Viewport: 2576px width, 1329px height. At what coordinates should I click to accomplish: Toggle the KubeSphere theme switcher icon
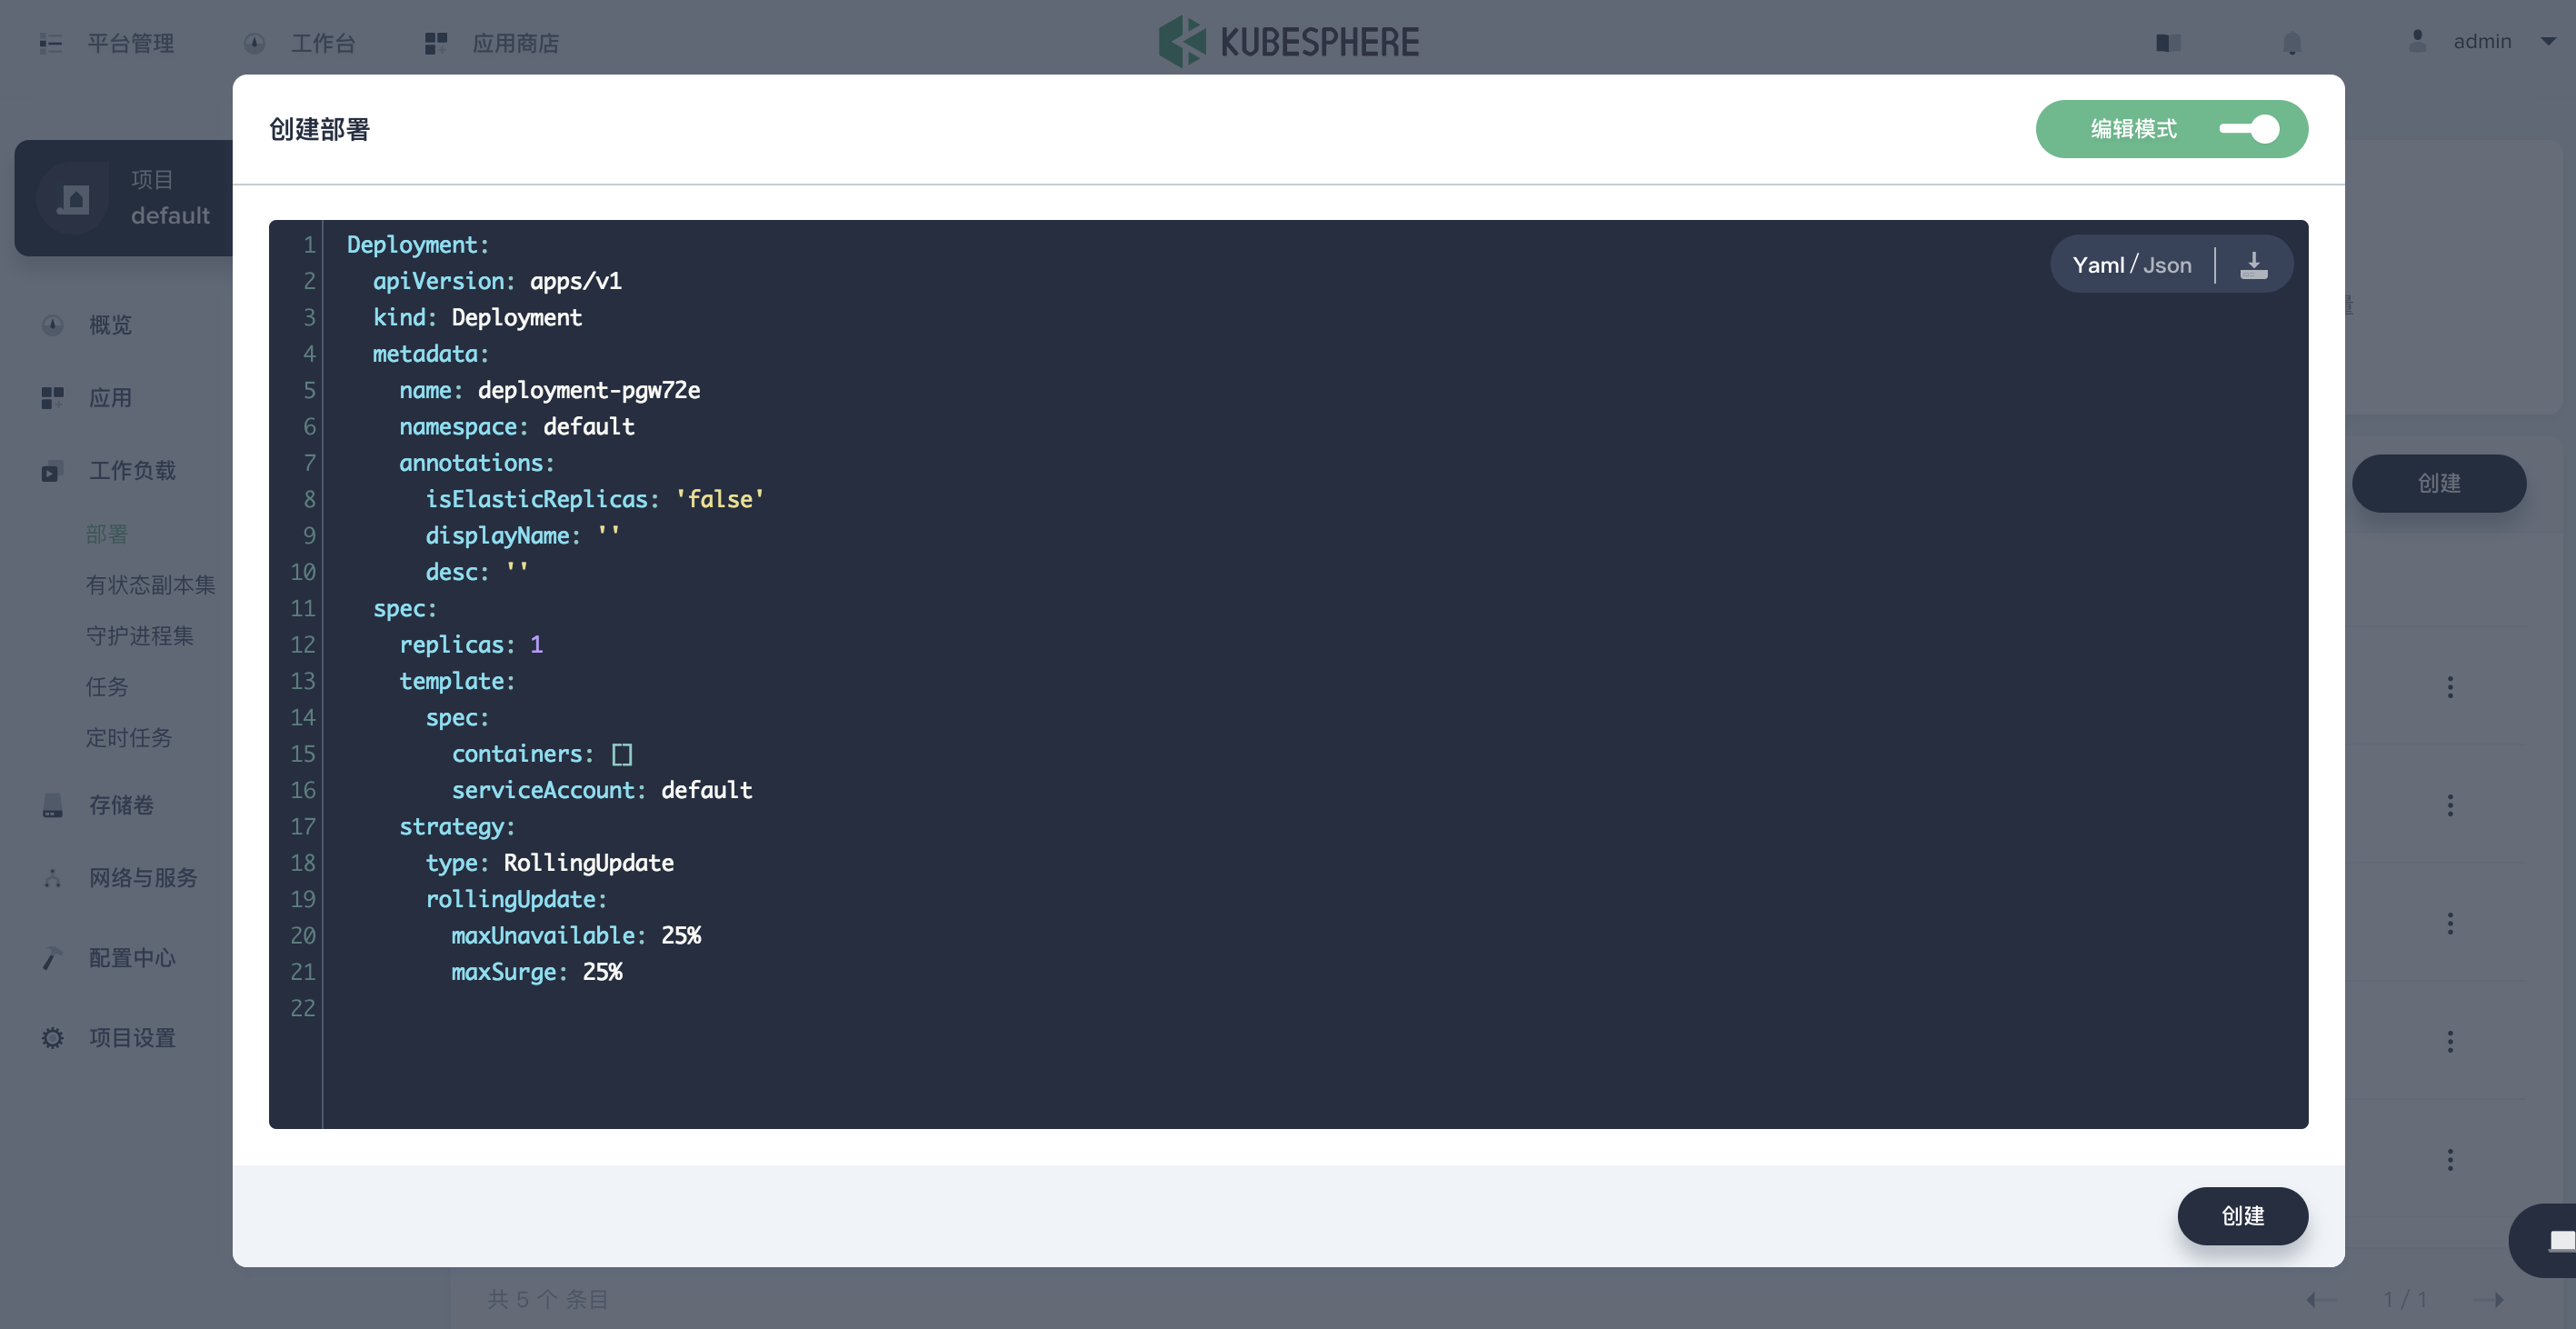2168,42
